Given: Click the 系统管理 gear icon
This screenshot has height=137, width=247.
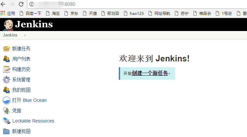Looking at the screenshot, I should click(x=6, y=79).
